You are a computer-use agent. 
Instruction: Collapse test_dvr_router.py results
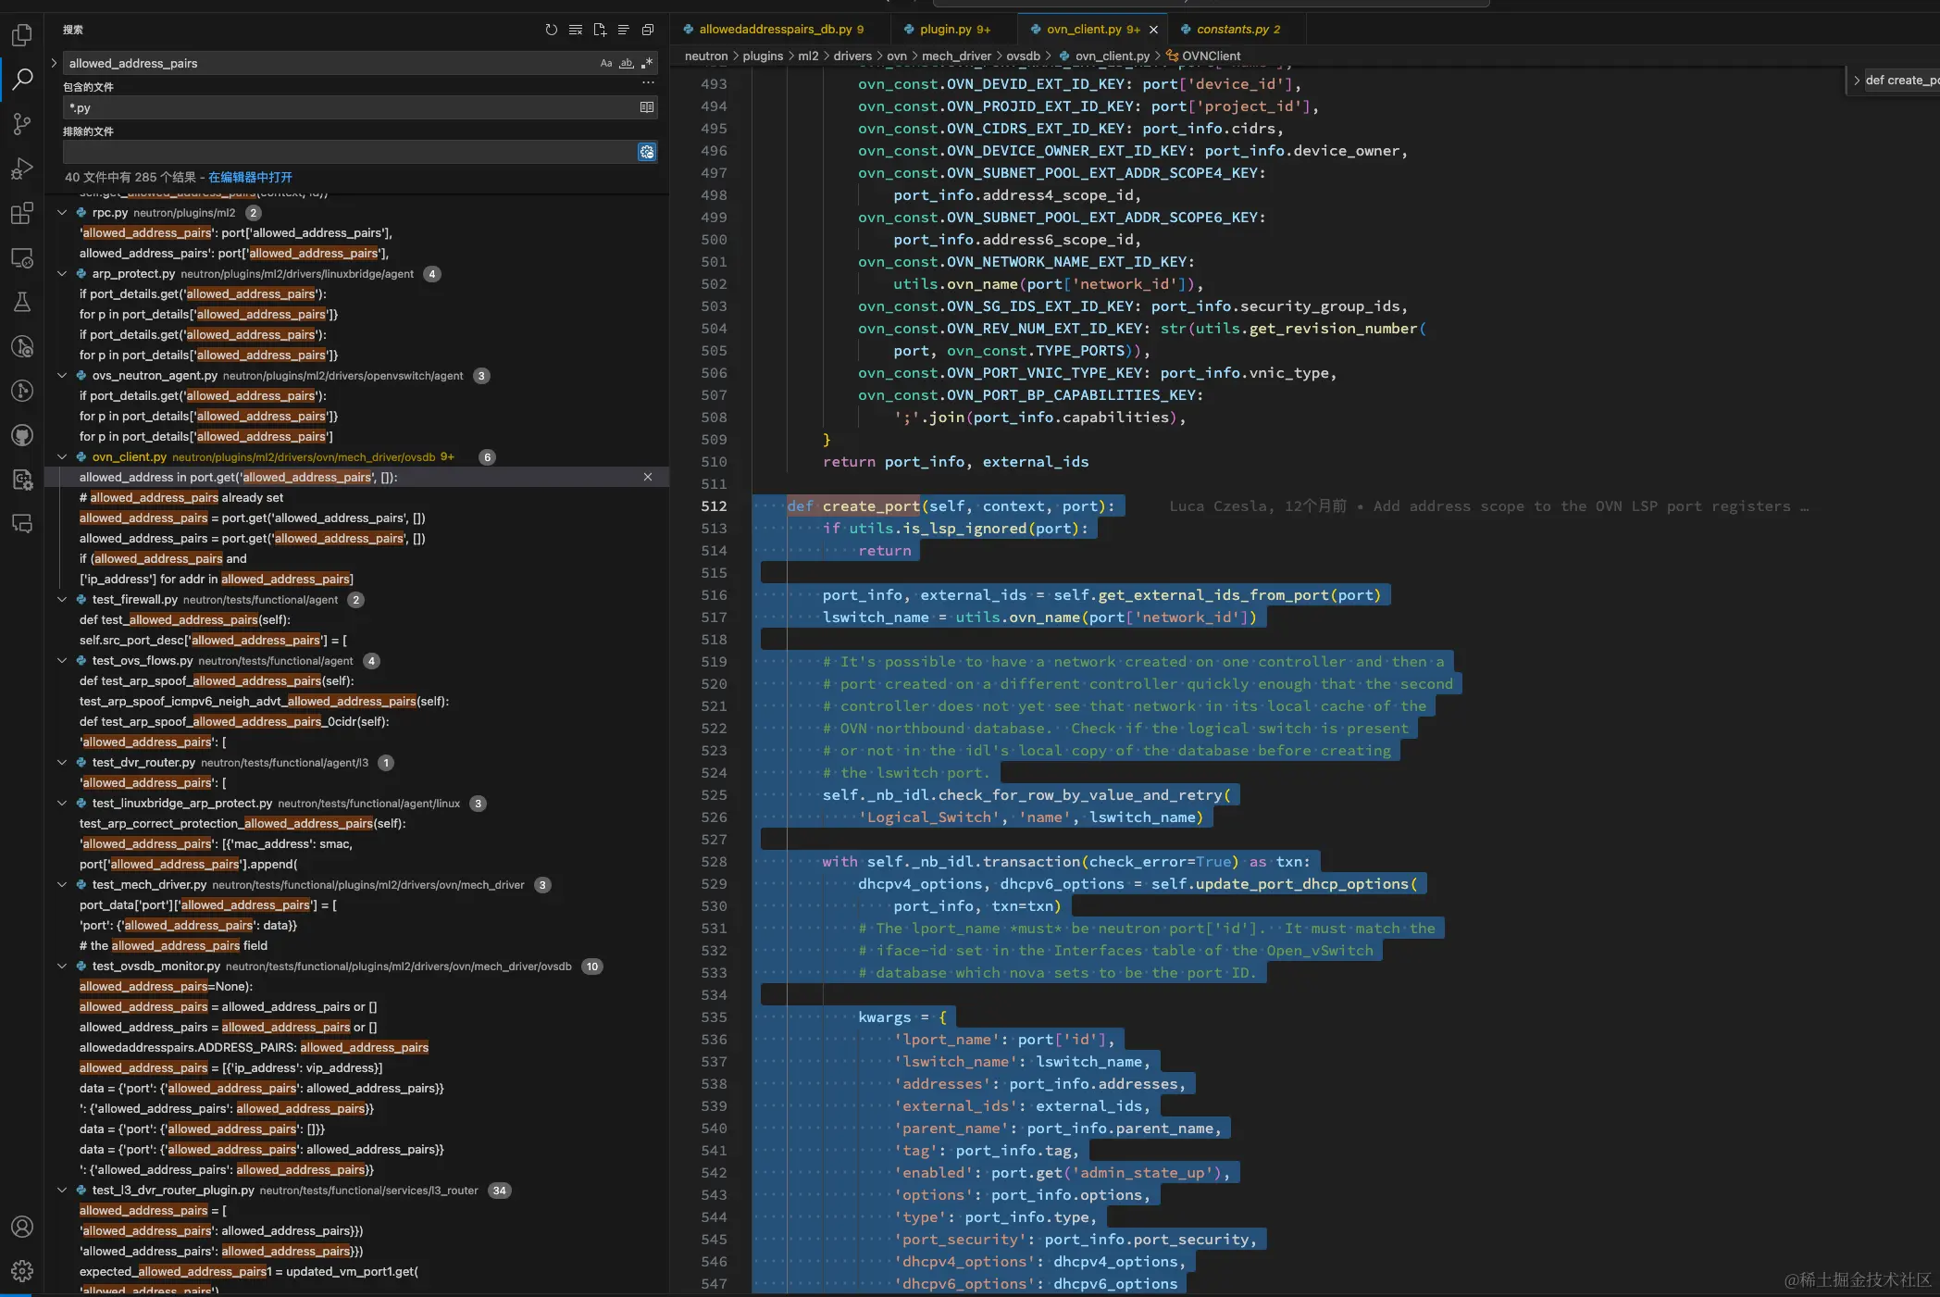(x=62, y=763)
